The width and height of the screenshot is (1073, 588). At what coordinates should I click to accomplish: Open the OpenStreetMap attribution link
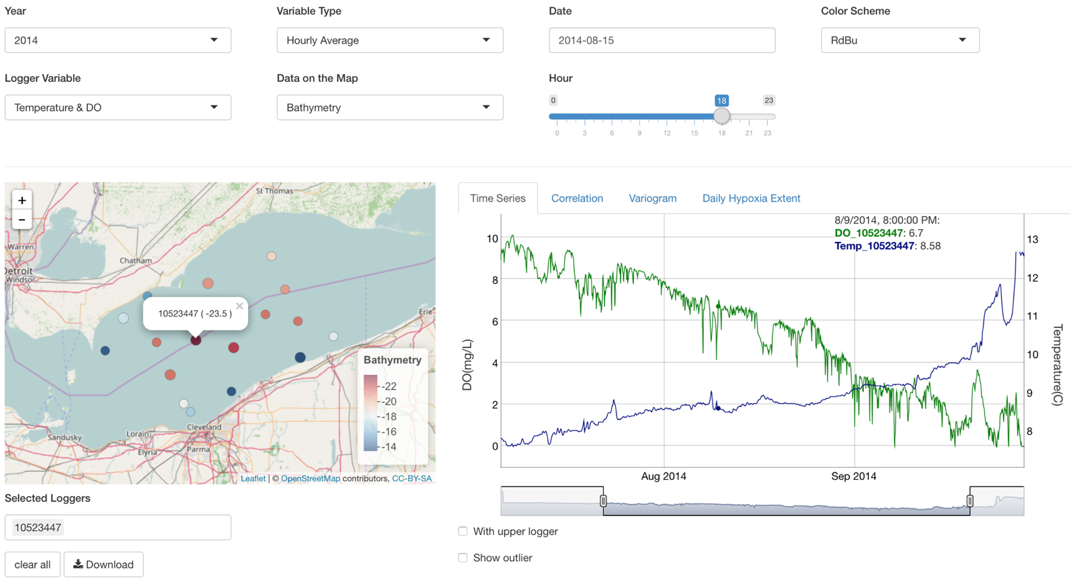(x=310, y=478)
